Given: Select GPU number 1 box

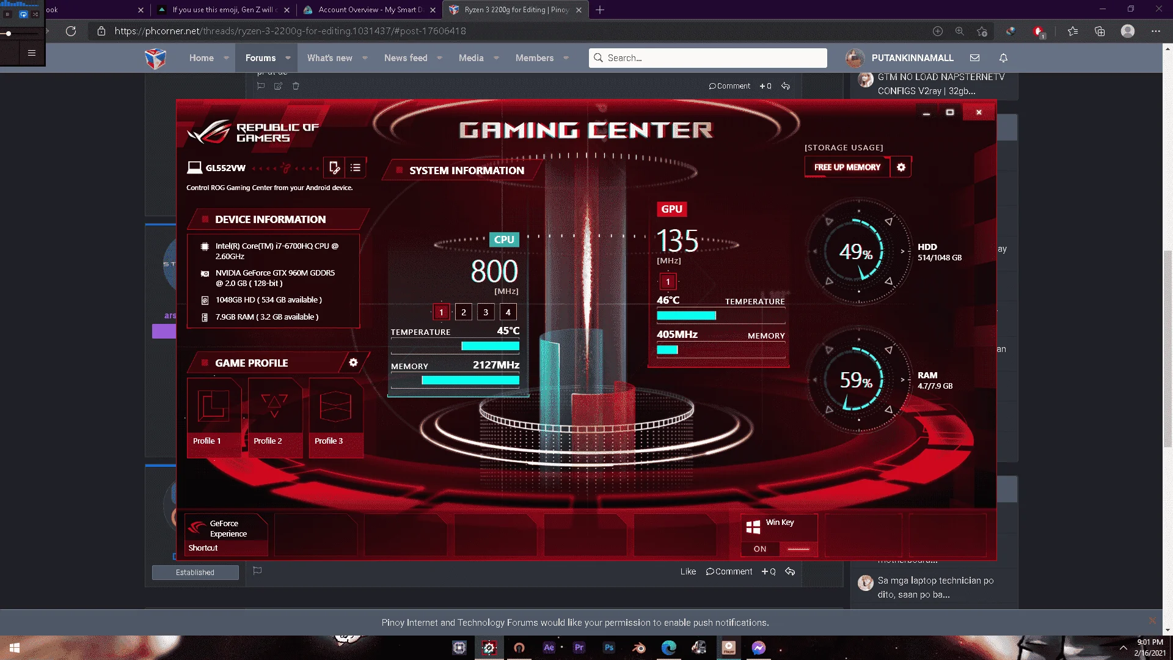Looking at the screenshot, I should point(668,282).
